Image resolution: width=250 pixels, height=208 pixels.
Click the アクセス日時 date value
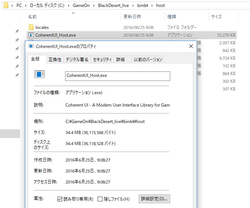pos(88,182)
